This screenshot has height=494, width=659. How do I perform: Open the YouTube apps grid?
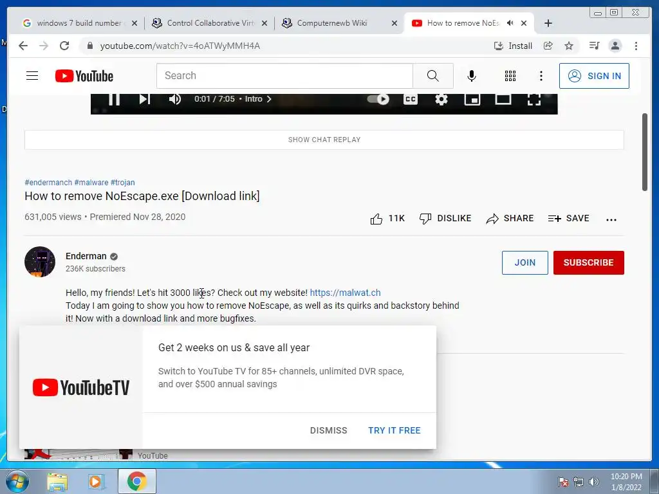pyautogui.click(x=510, y=76)
